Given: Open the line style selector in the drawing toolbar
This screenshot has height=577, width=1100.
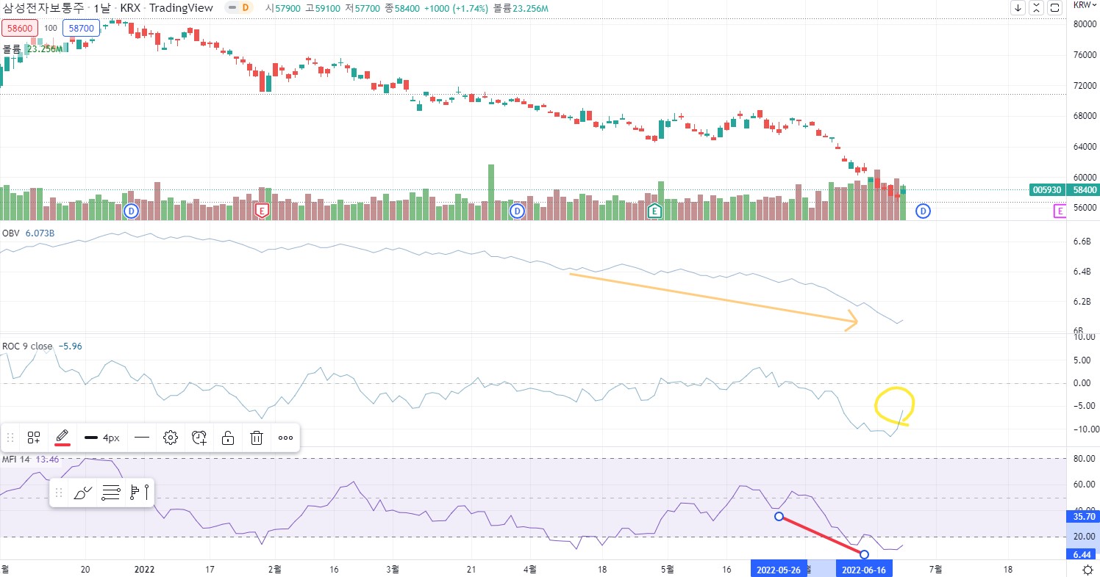Looking at the screenshot, I should coord(142,438).
